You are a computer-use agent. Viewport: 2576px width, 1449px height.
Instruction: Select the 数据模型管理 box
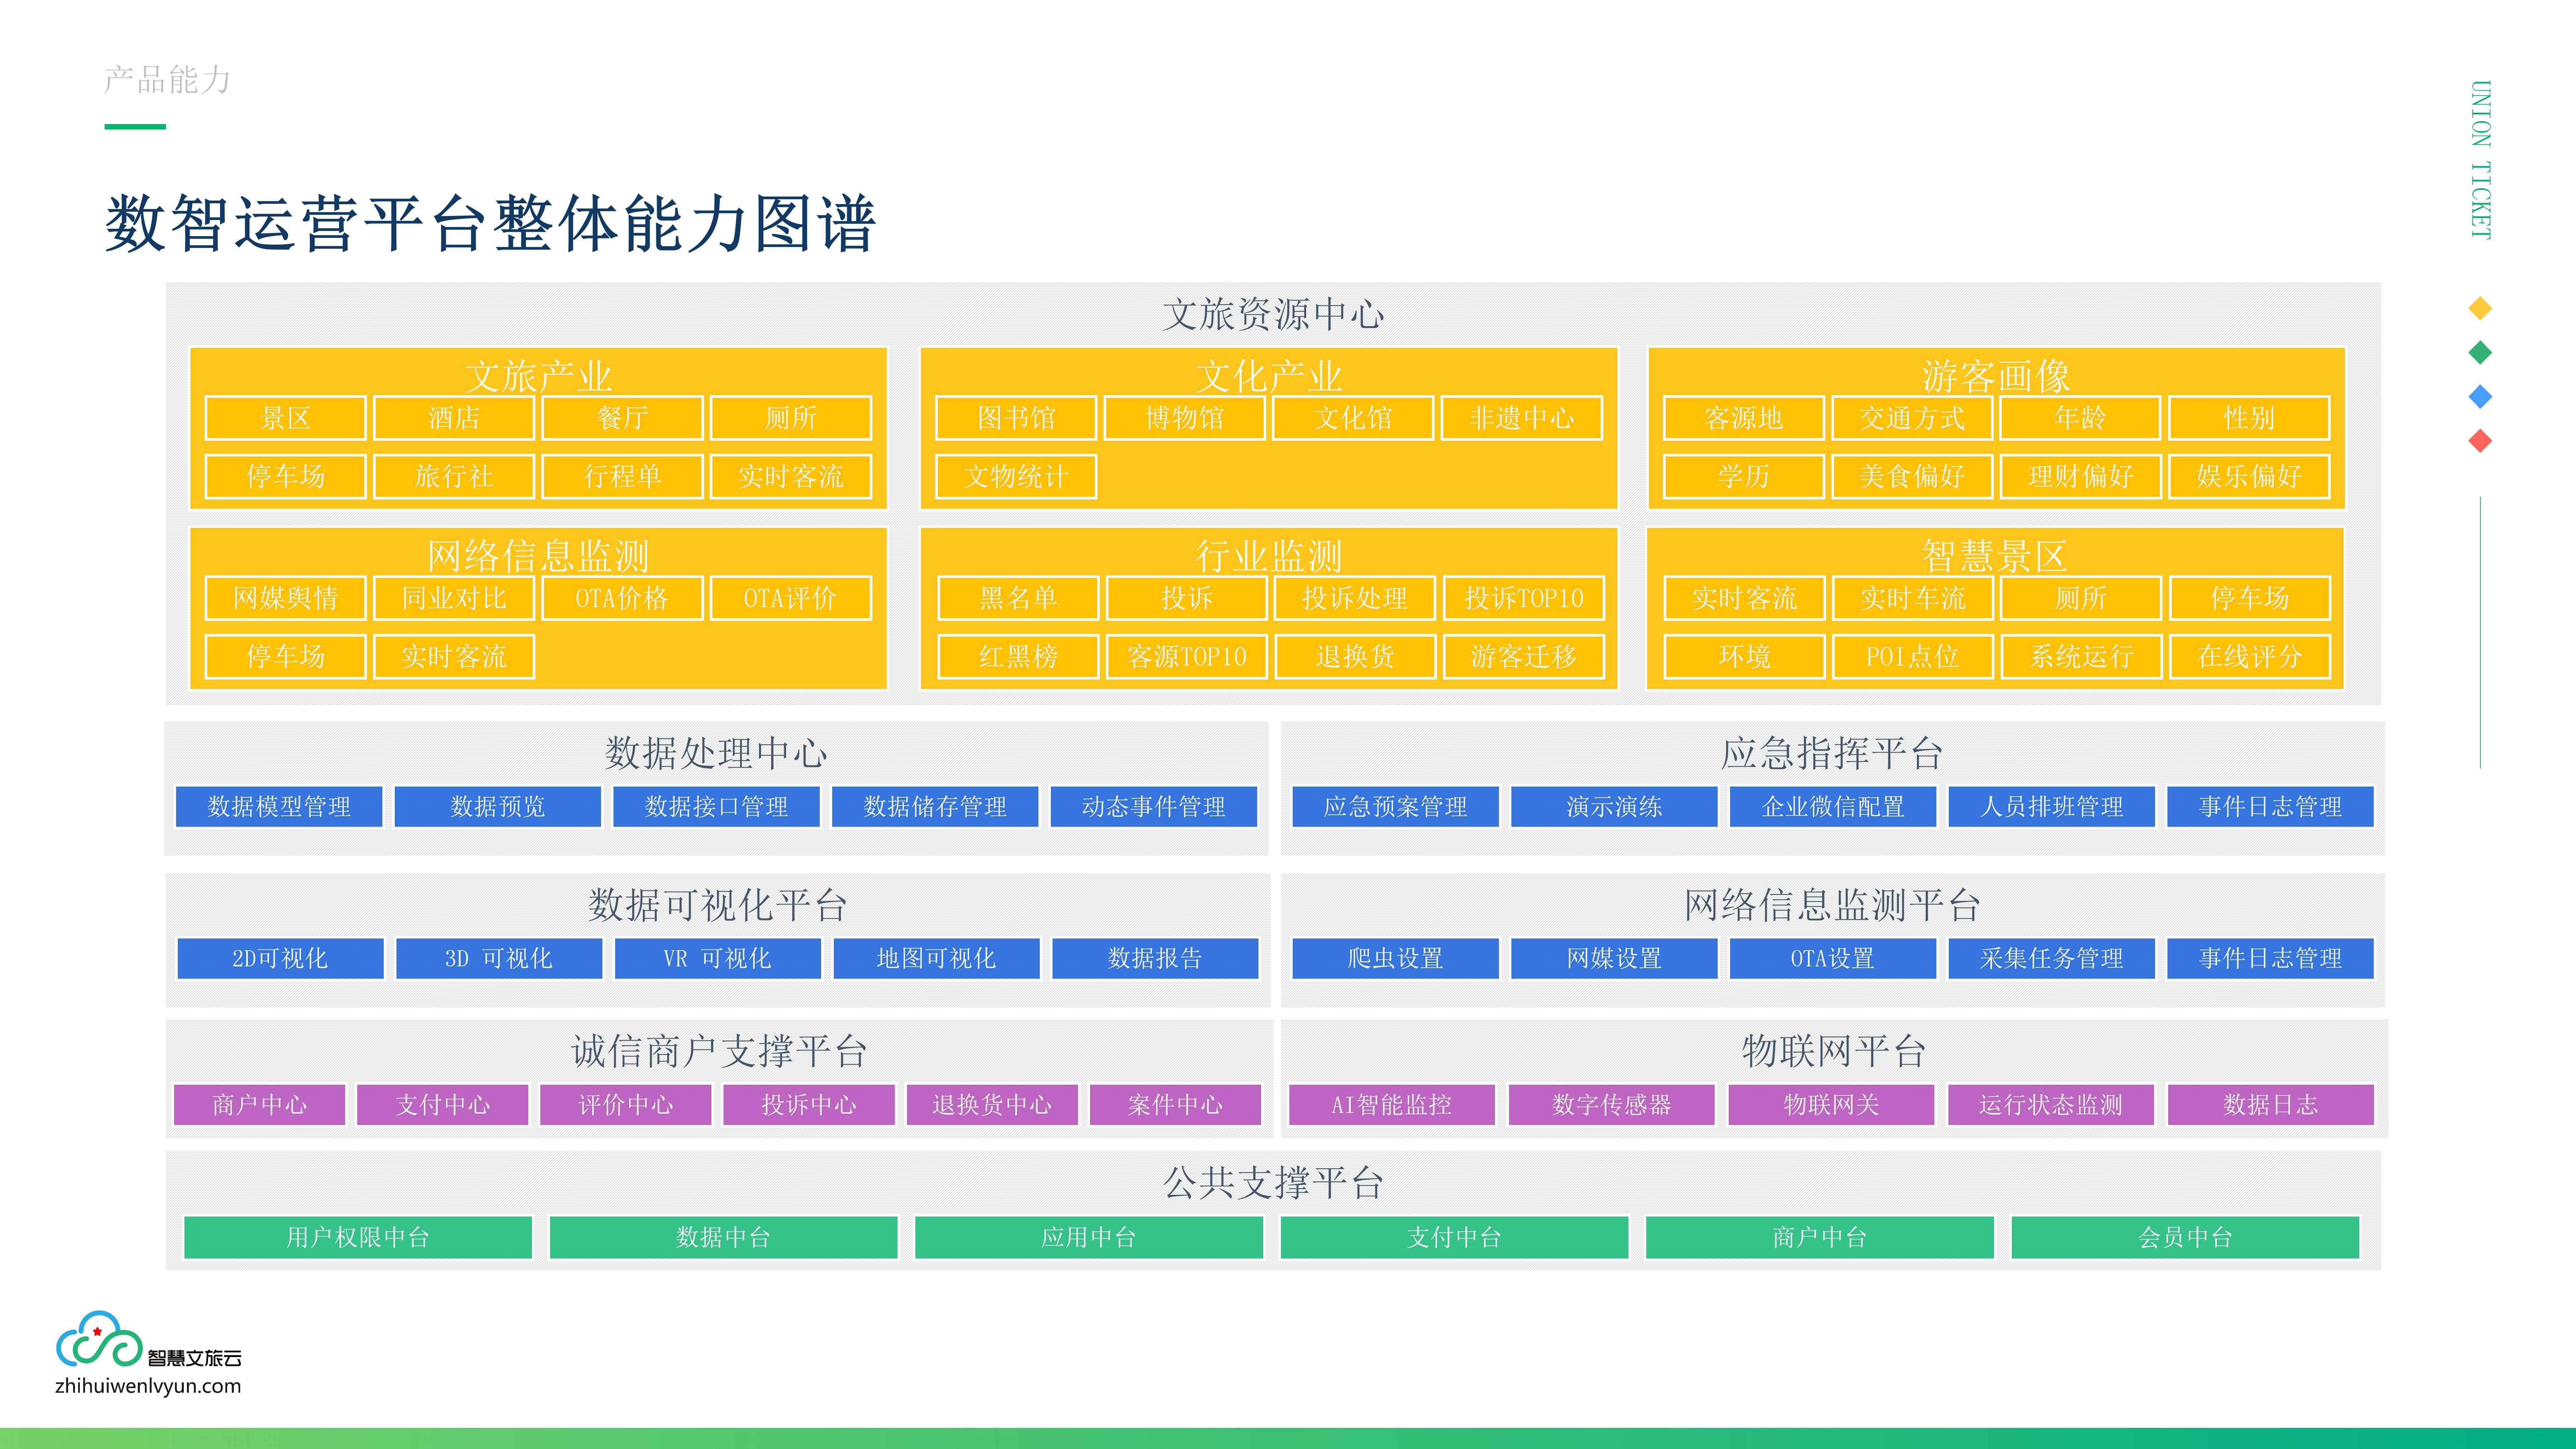tap(279, 807)
